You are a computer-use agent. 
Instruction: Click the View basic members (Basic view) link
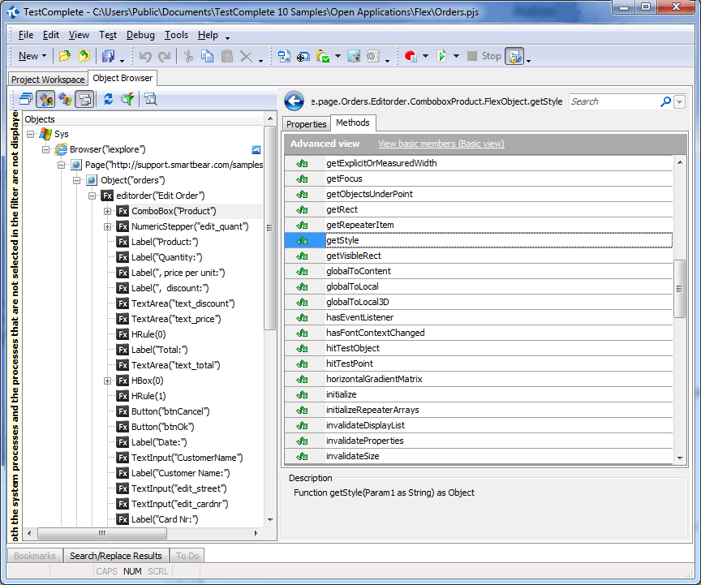441,143
